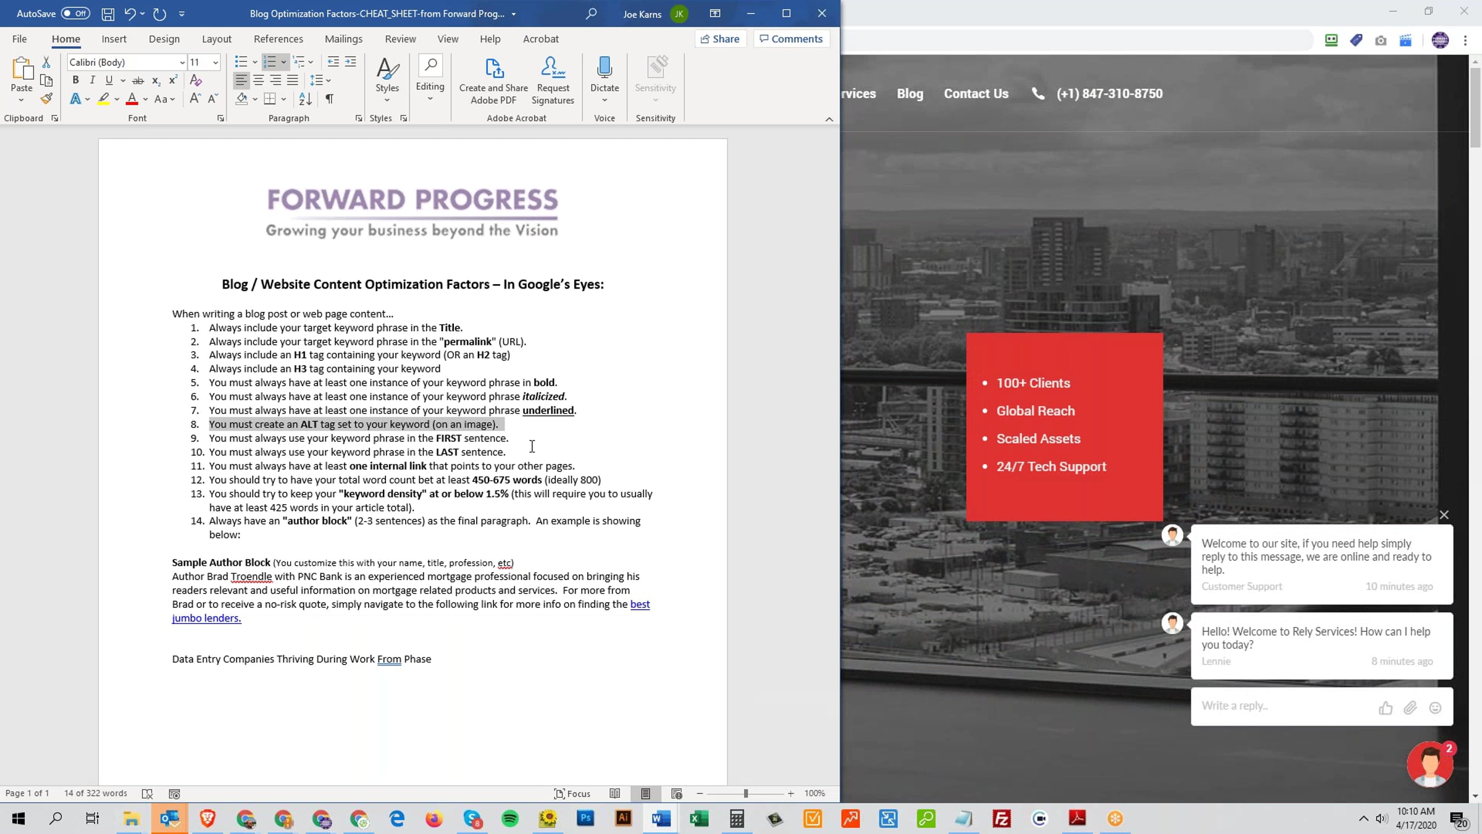Toggle Bold formatting
Screen dimensions: 1482x834
click(x=75, y=80)
